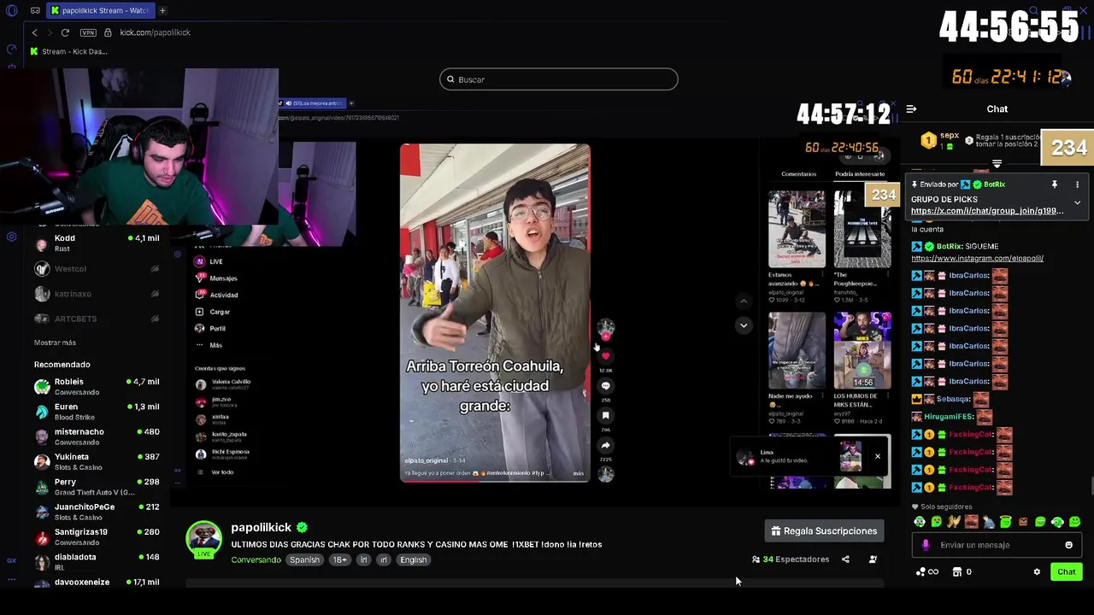Open the instagram.com/elpapolli link
Screen dimensions: 1094x615
[x=977, y=258]
